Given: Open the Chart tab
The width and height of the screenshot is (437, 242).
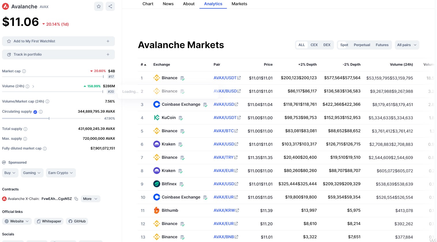Looking at the screenshot, I should tap(148, 4).
